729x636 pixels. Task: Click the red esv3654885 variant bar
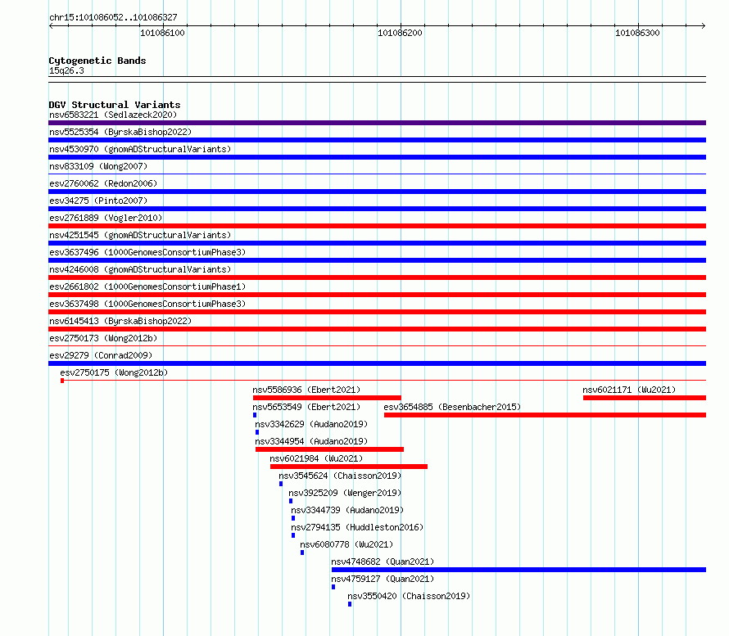coord(545,415)
